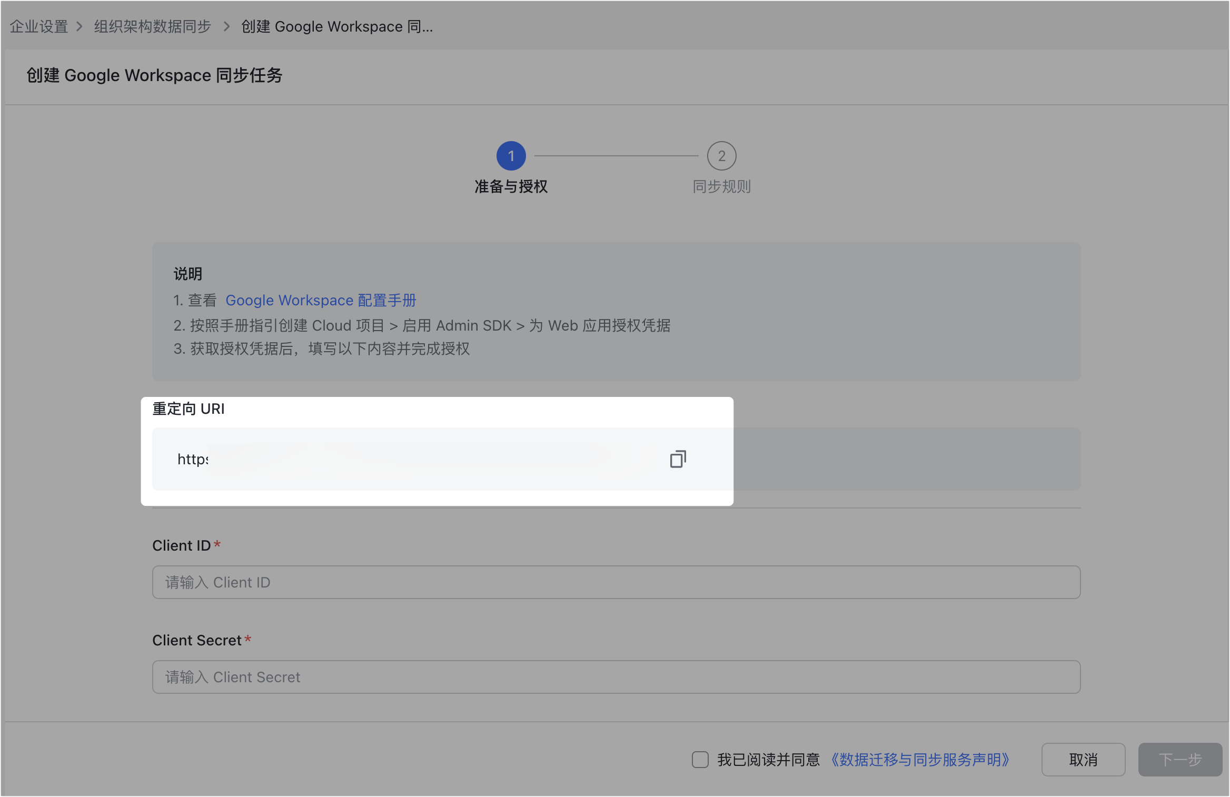The width and height of the screenshot is (1230, 797).
Task: Click the Client ID label
Action: pyautogui.click(x=182, y=545)
